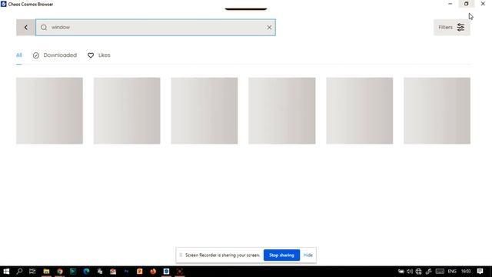Go back using the left arrow button
Screen dimensions: 492x277
[x=25, y=28]
